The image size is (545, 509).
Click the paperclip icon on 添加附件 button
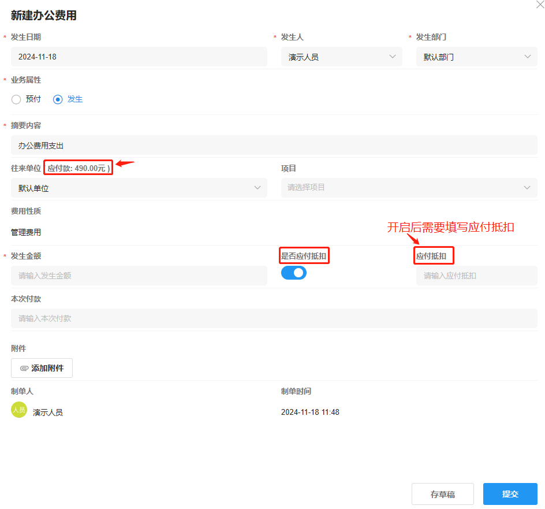pos(24,368)
